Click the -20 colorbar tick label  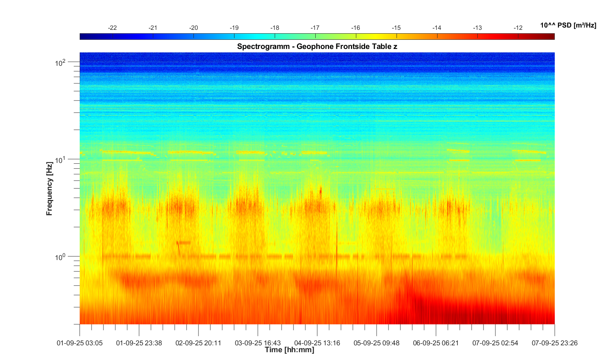pos(193,28)
